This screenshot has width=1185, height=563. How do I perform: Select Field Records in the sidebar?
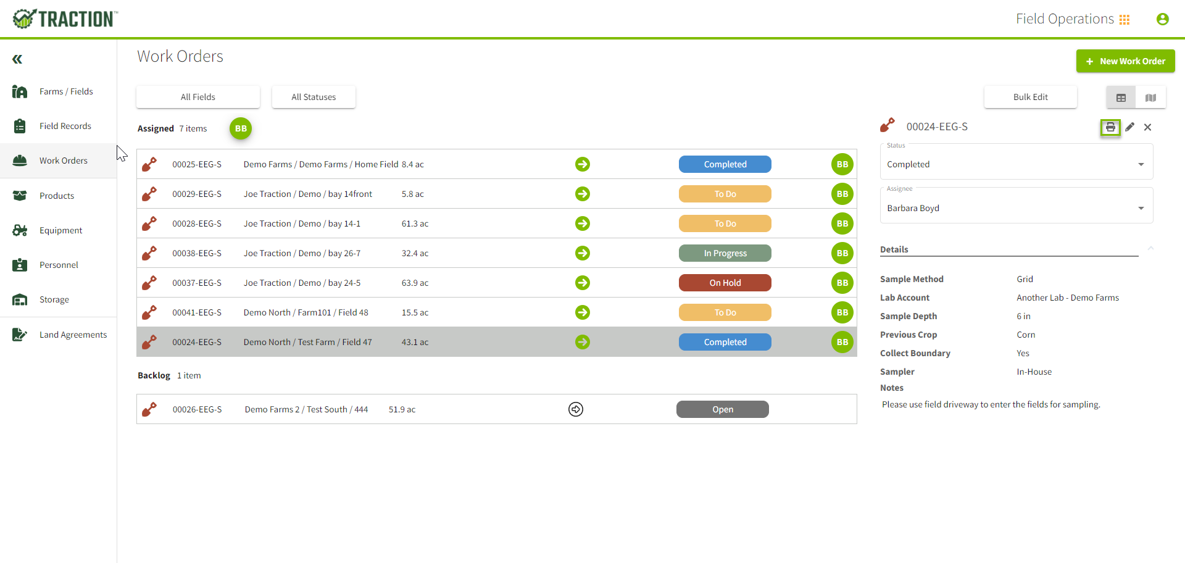point(66,125)
